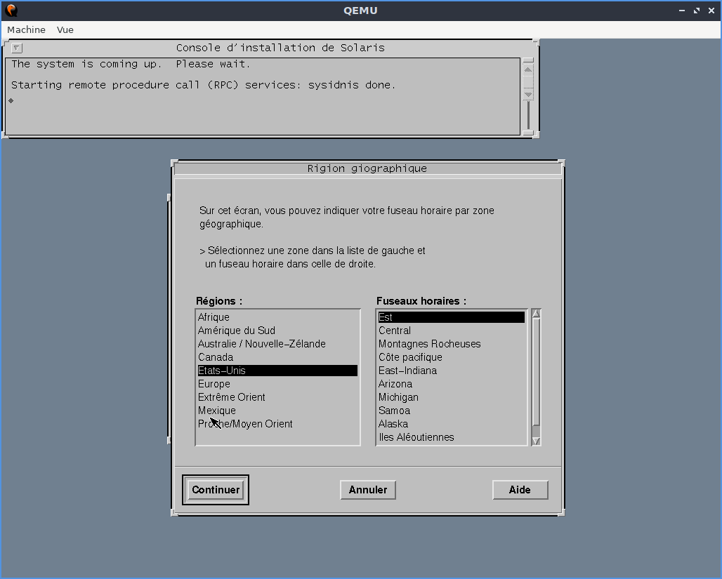Choose Europe in the regions list

point(277,384)
